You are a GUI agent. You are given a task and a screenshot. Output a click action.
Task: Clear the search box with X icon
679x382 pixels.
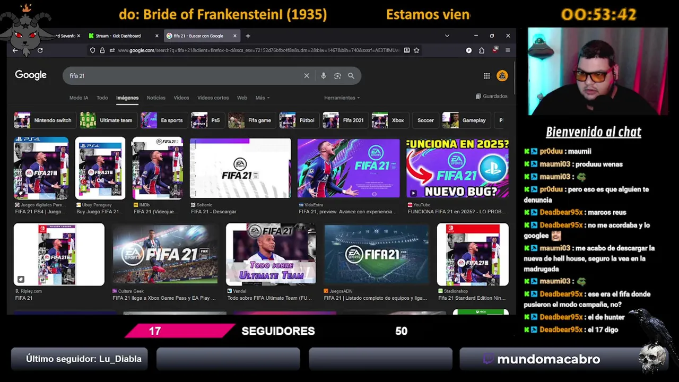(307, 76)
